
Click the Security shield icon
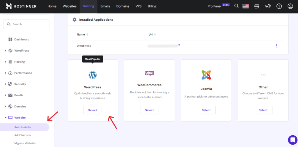[x=10, y=84]
